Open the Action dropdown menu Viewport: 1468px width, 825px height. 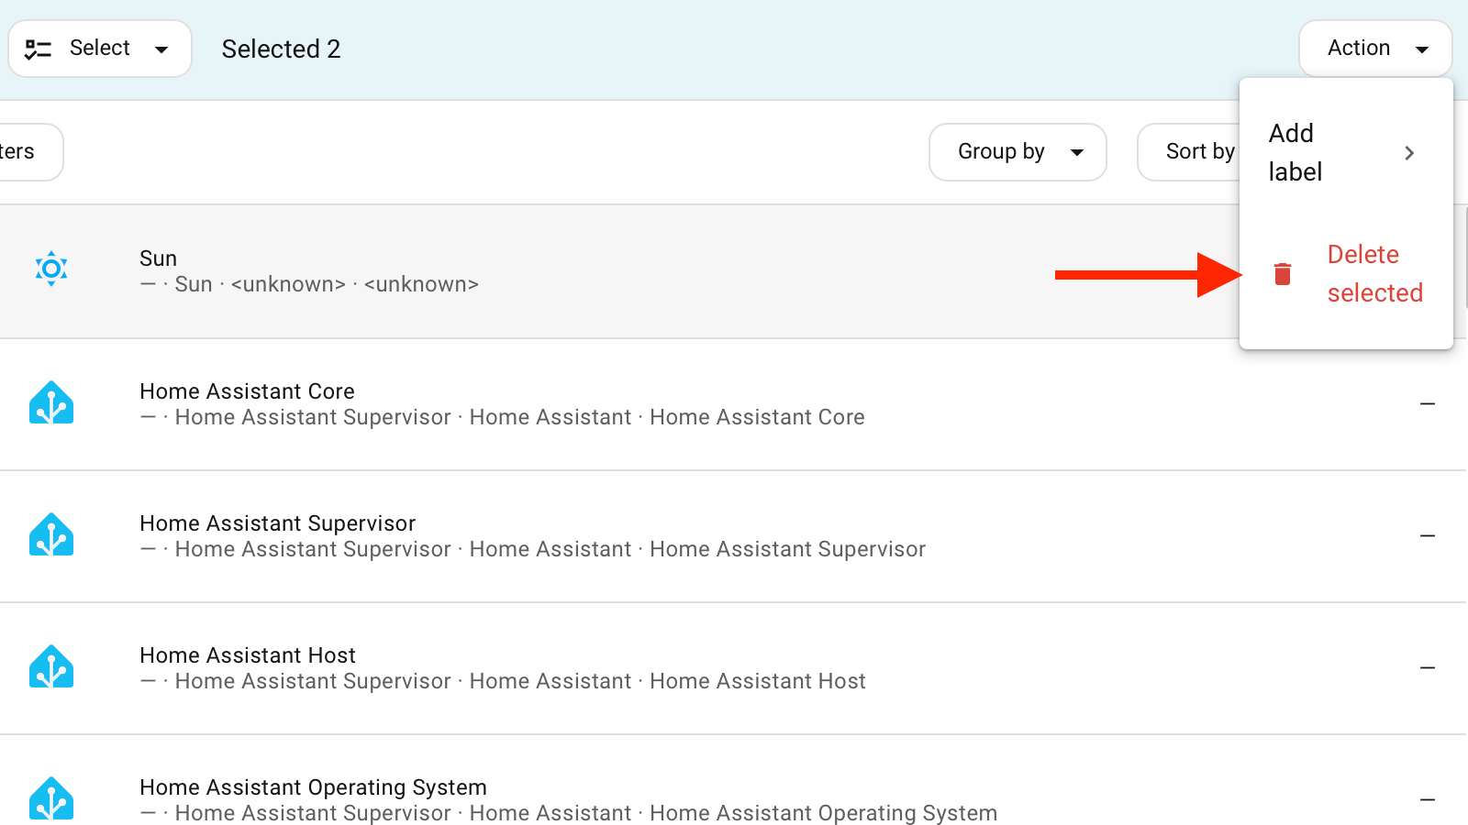point(1375,49)
